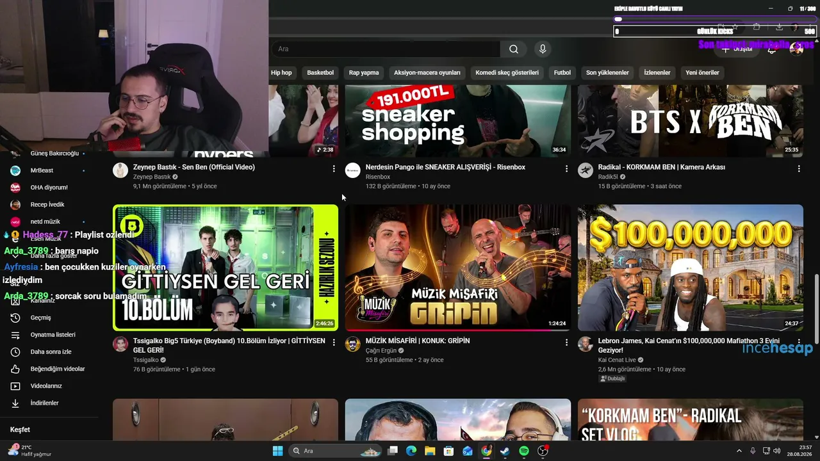This screenshot has width=820, height=461.
Task: Open Google Chrome from the taskbar
Action: (486, 451)
